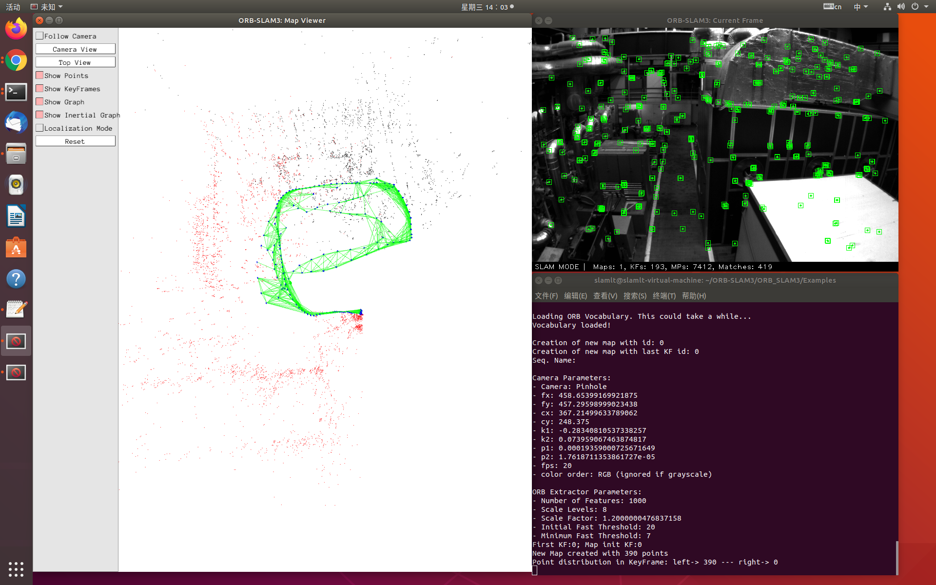The image size is (936, 585).
Task: Expand the system power menu arrow
Action: coord(926,7)
